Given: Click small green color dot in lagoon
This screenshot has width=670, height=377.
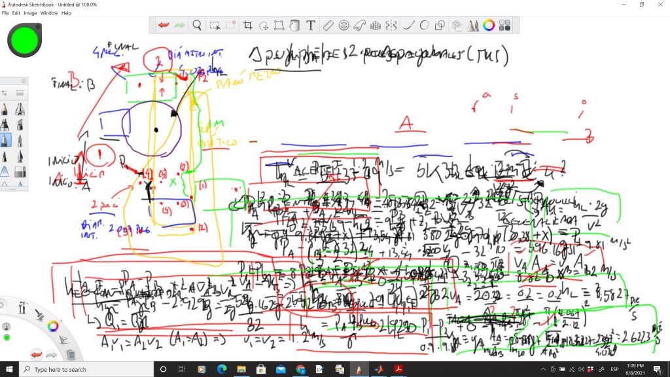Looking at the screenshot, I should pyautogui.click(x=7, y=338).
